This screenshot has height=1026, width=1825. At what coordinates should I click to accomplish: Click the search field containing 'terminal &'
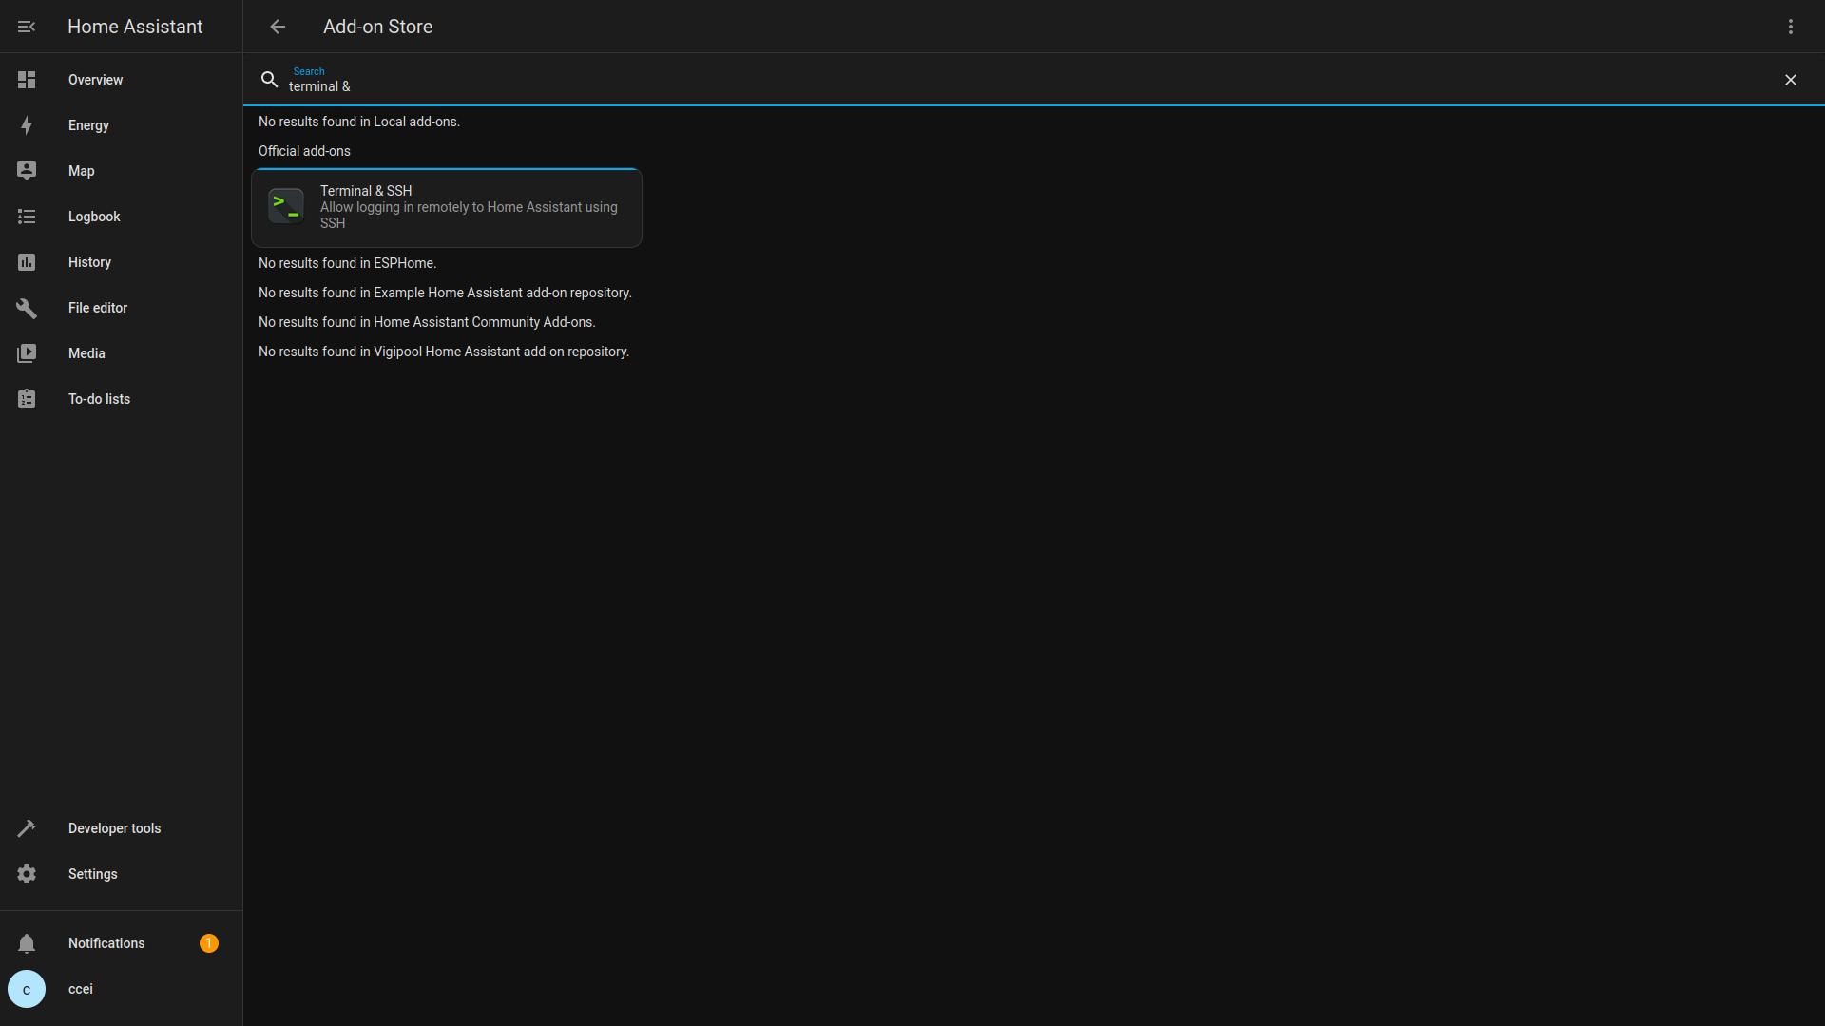click(x=951, y=86)
